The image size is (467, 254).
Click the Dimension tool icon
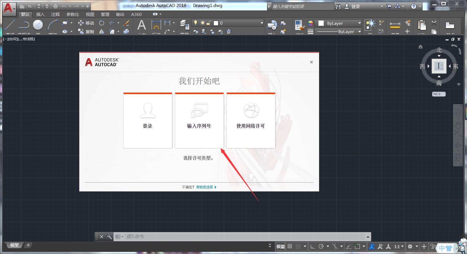click(x=156, y=25)
